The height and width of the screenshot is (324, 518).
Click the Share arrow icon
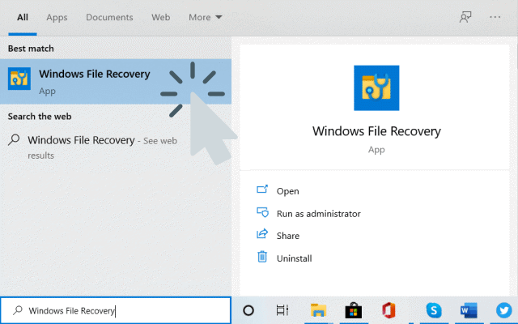[x=262, y=234]
